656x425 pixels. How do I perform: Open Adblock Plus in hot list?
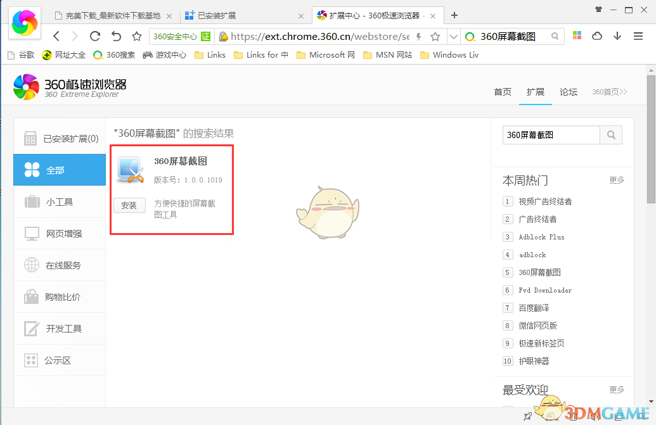point(541,237)
